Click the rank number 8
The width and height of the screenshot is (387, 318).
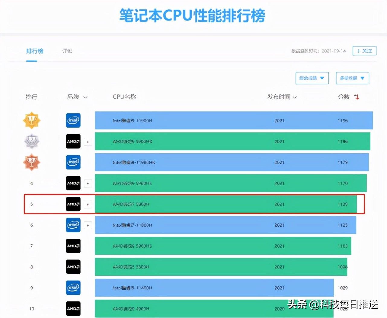coord(32,267)
